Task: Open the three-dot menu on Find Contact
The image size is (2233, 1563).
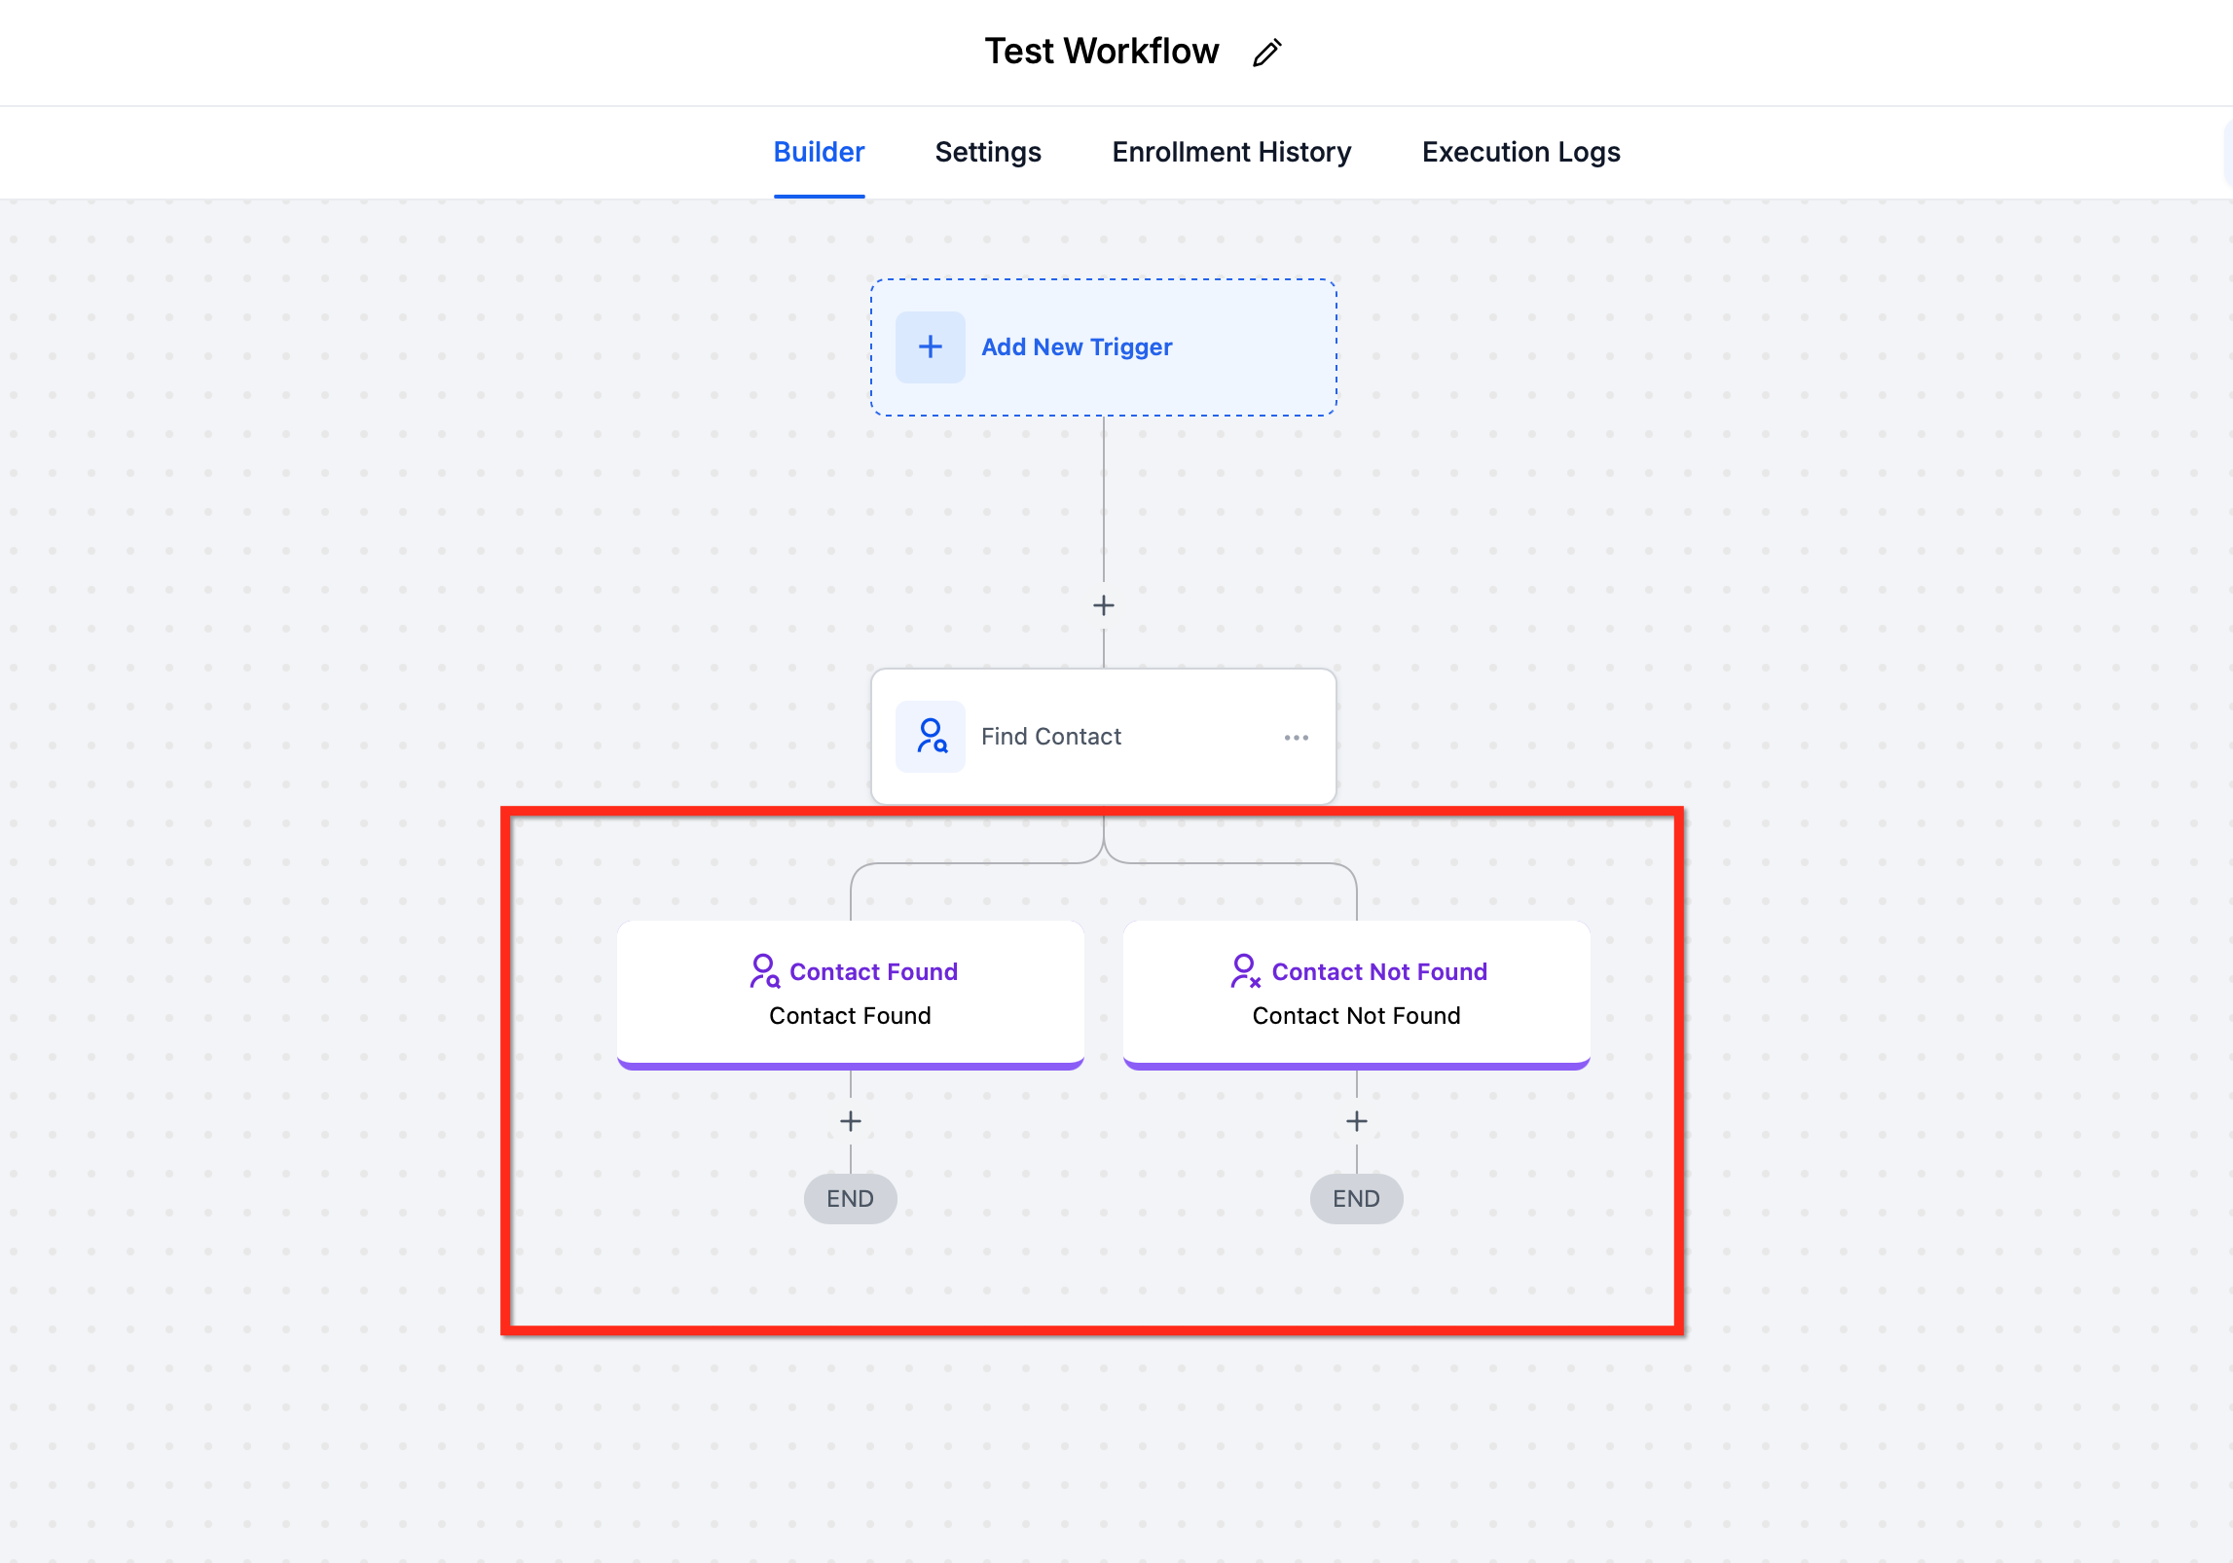Action: (1296, 738)
